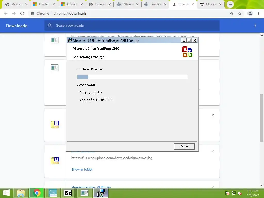Bookmark this page with the star icon

[x=240, y=13]
